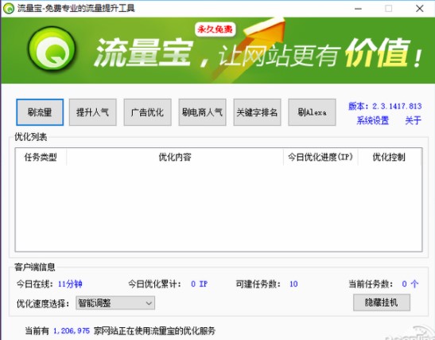This screenshot has width=435, height=340.
Task: Open the 提升人气 function
Action: pyautogui.click(x=93, y=112)
